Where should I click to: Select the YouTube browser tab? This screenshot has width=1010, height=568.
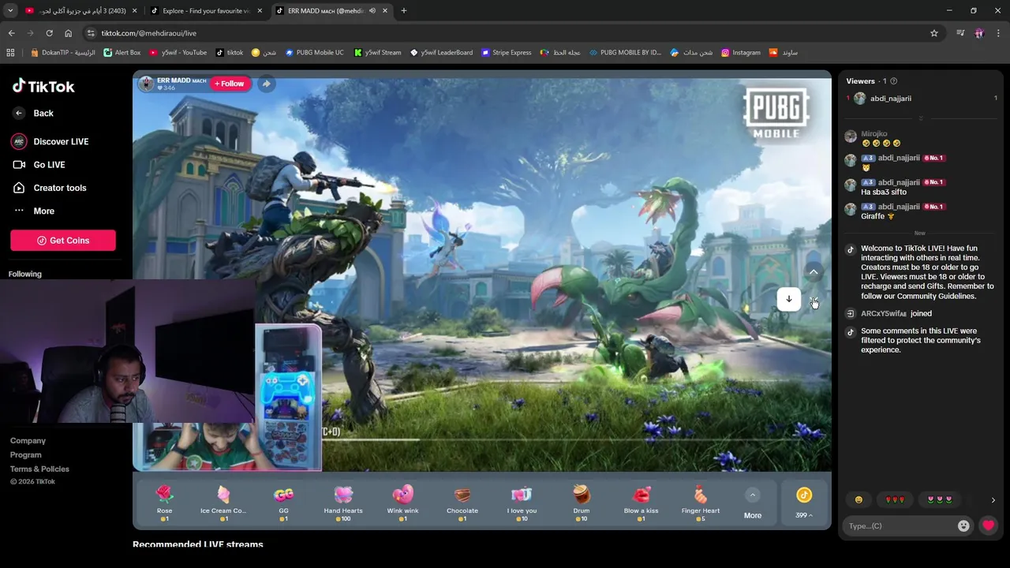[82, 11]
